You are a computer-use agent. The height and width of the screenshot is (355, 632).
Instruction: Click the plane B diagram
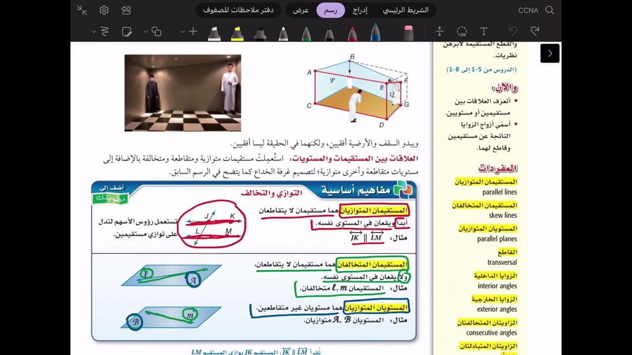[171, 318]
